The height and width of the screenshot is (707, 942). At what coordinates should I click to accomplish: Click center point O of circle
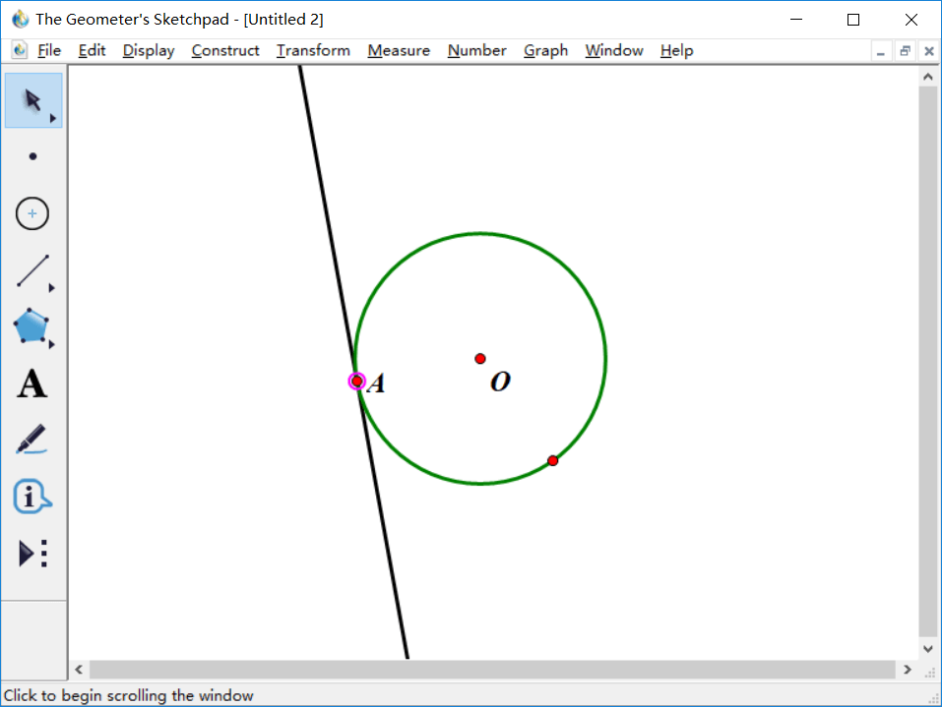480,359
